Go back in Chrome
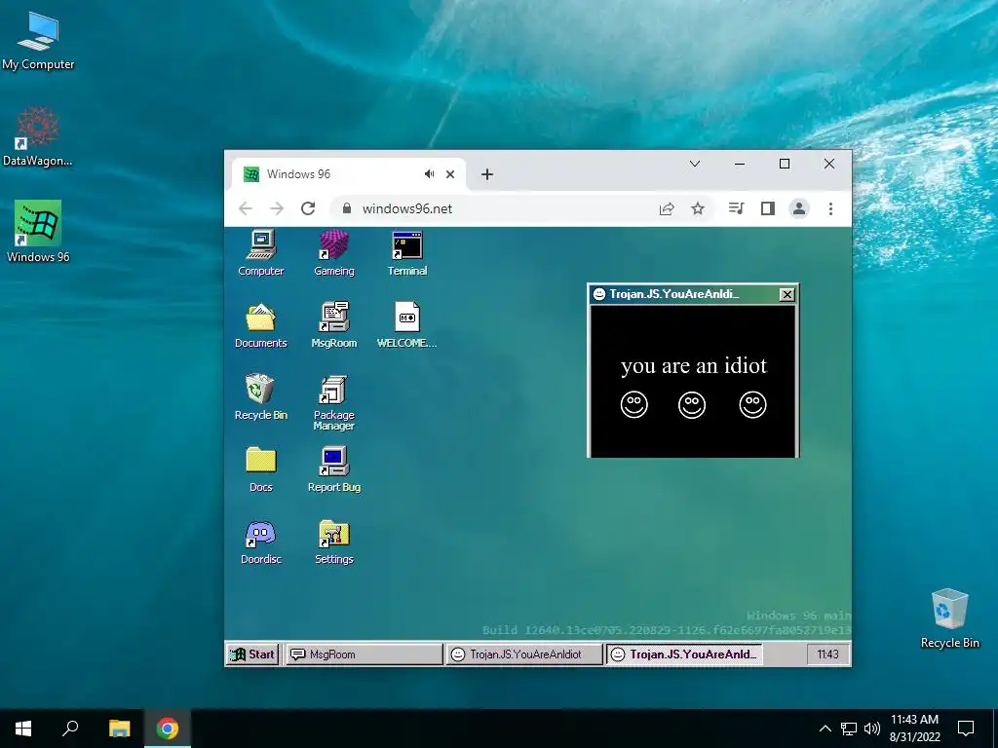This screenshot has width=998, height=748. point(246,208)
